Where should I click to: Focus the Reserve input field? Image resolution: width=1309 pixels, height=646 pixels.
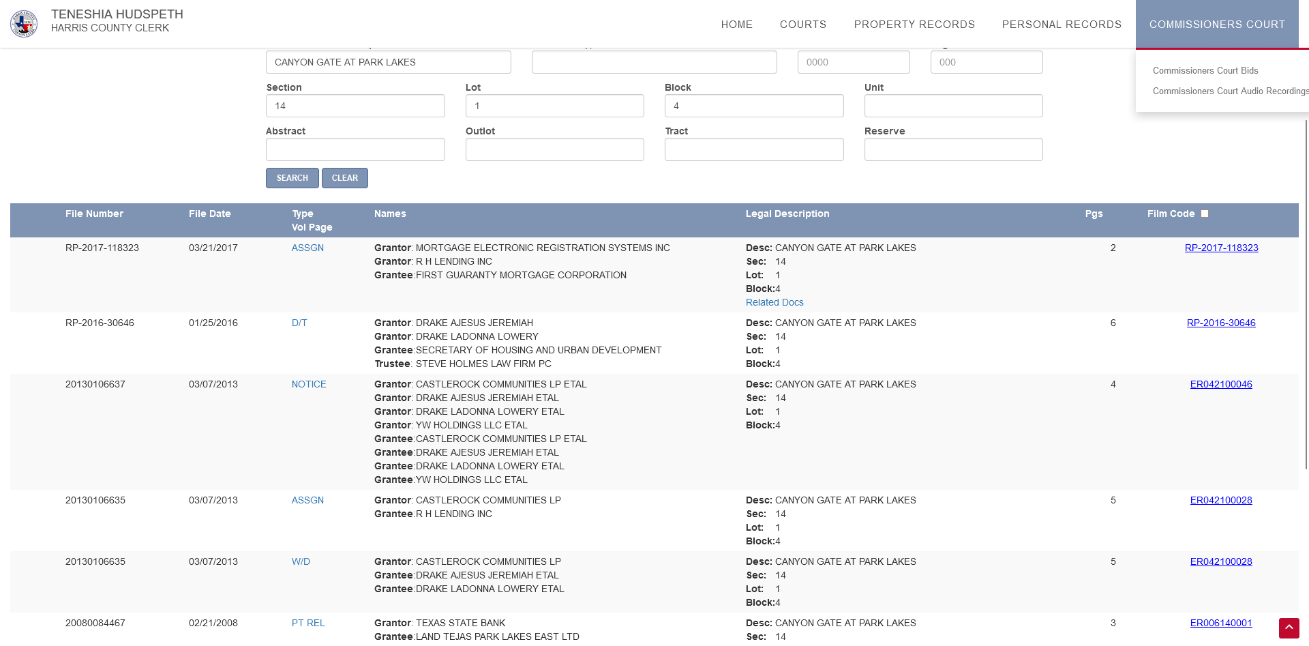[954, 149]
